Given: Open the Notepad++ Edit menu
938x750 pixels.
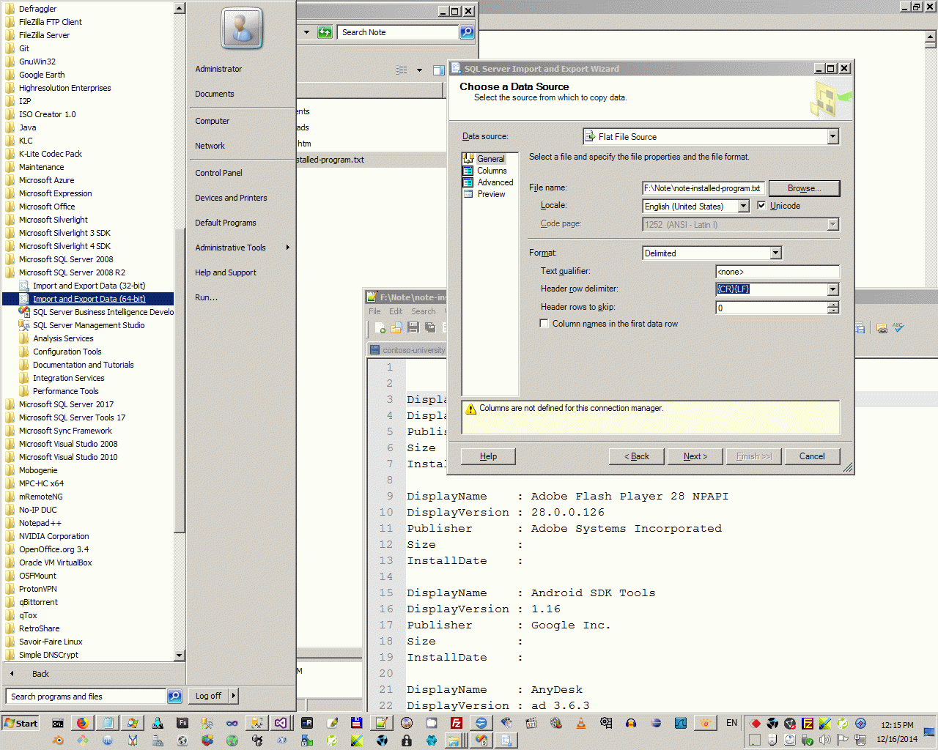Looking at the screenshot, I should (396, 311).
